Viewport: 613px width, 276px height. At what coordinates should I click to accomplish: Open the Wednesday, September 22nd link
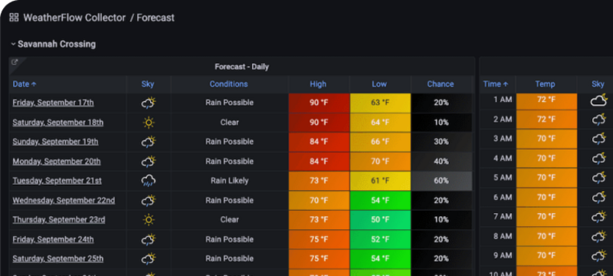pyautogui.click(x=64, y=201)
